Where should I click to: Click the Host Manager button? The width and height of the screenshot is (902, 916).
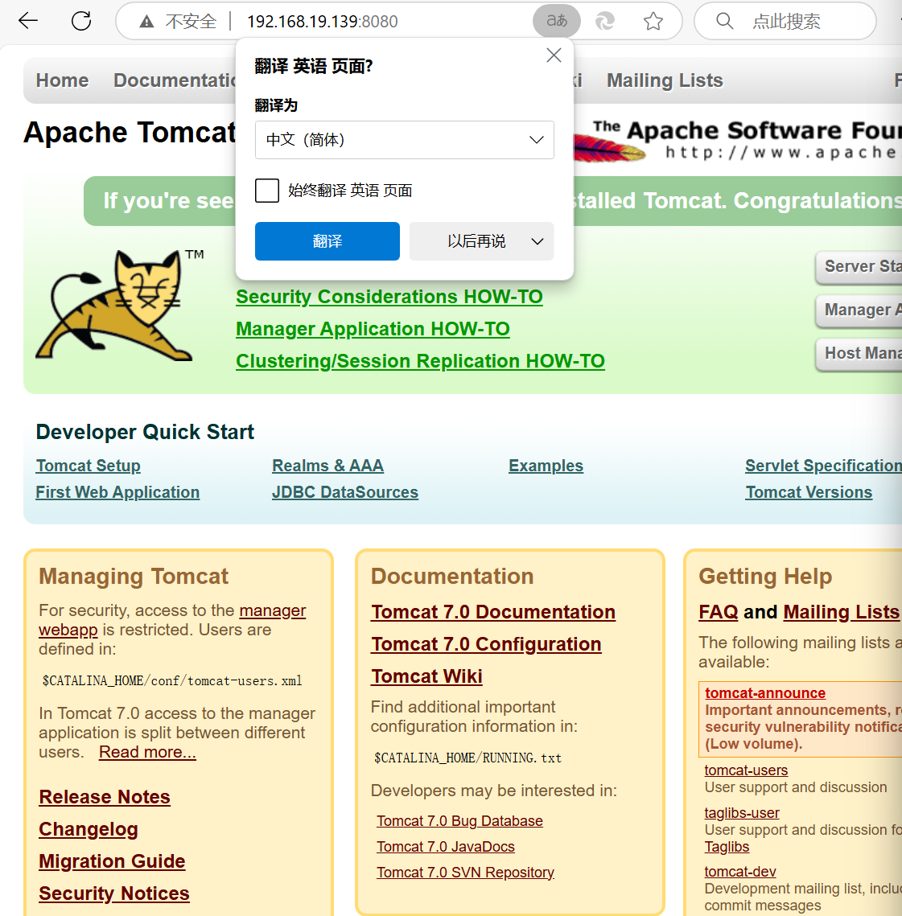tap(859, 353)
